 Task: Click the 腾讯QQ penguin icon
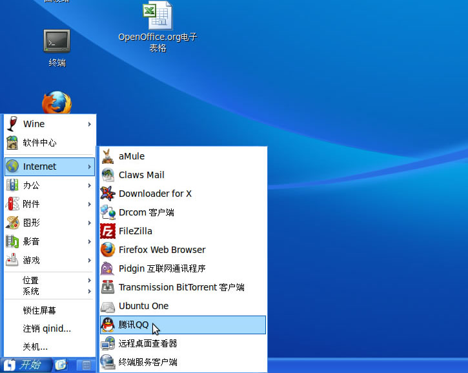[108, 325]
